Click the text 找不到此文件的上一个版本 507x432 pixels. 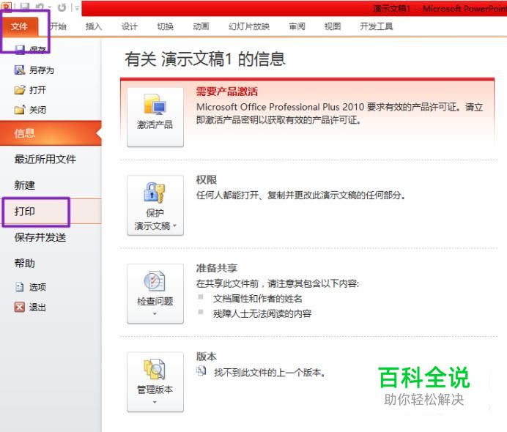coord(270,373)
